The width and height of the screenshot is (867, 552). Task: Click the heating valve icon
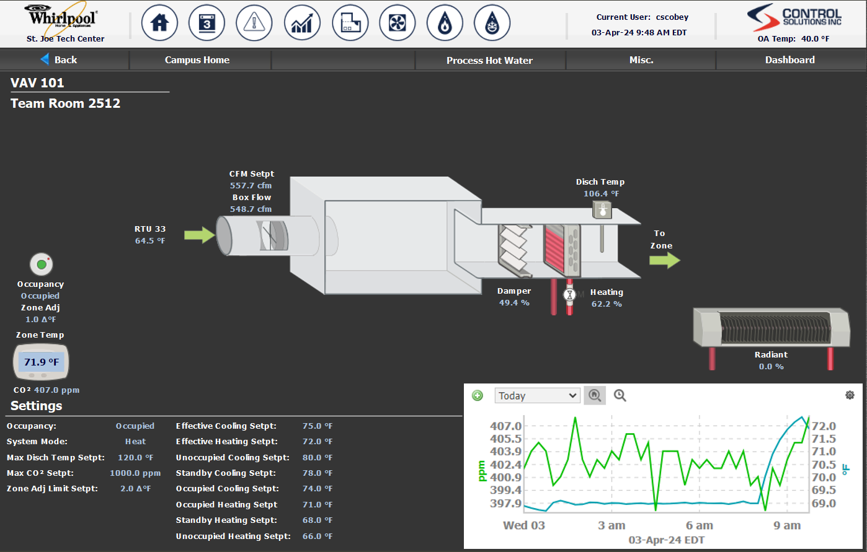point(569,295)
